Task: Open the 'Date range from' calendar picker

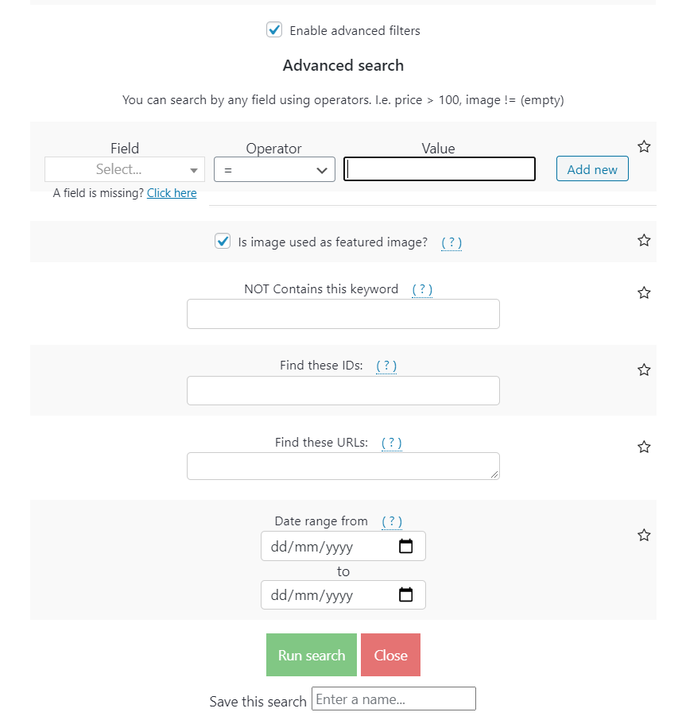Action: click(406, 546)
